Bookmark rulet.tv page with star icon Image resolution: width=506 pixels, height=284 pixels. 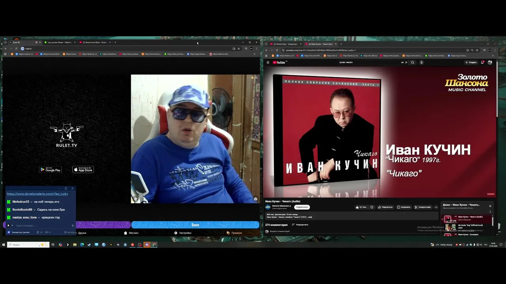tap(239, 49)
